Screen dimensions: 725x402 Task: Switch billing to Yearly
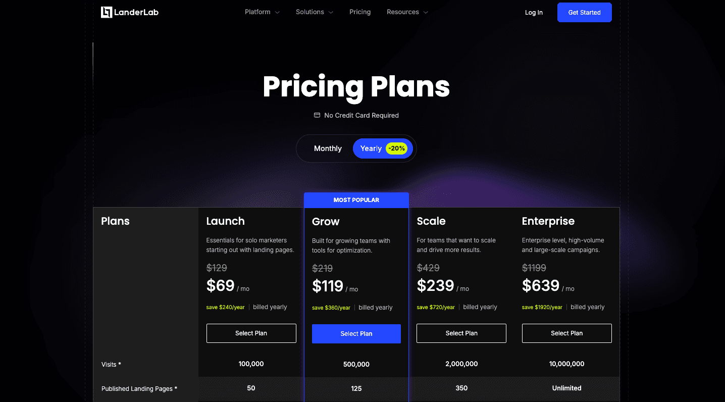[x=371, y=148]
